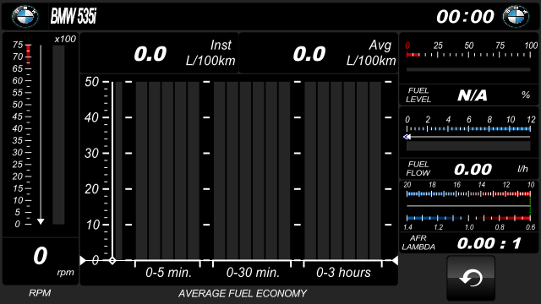Click the % unit beside fuel level

pos(526,95)
